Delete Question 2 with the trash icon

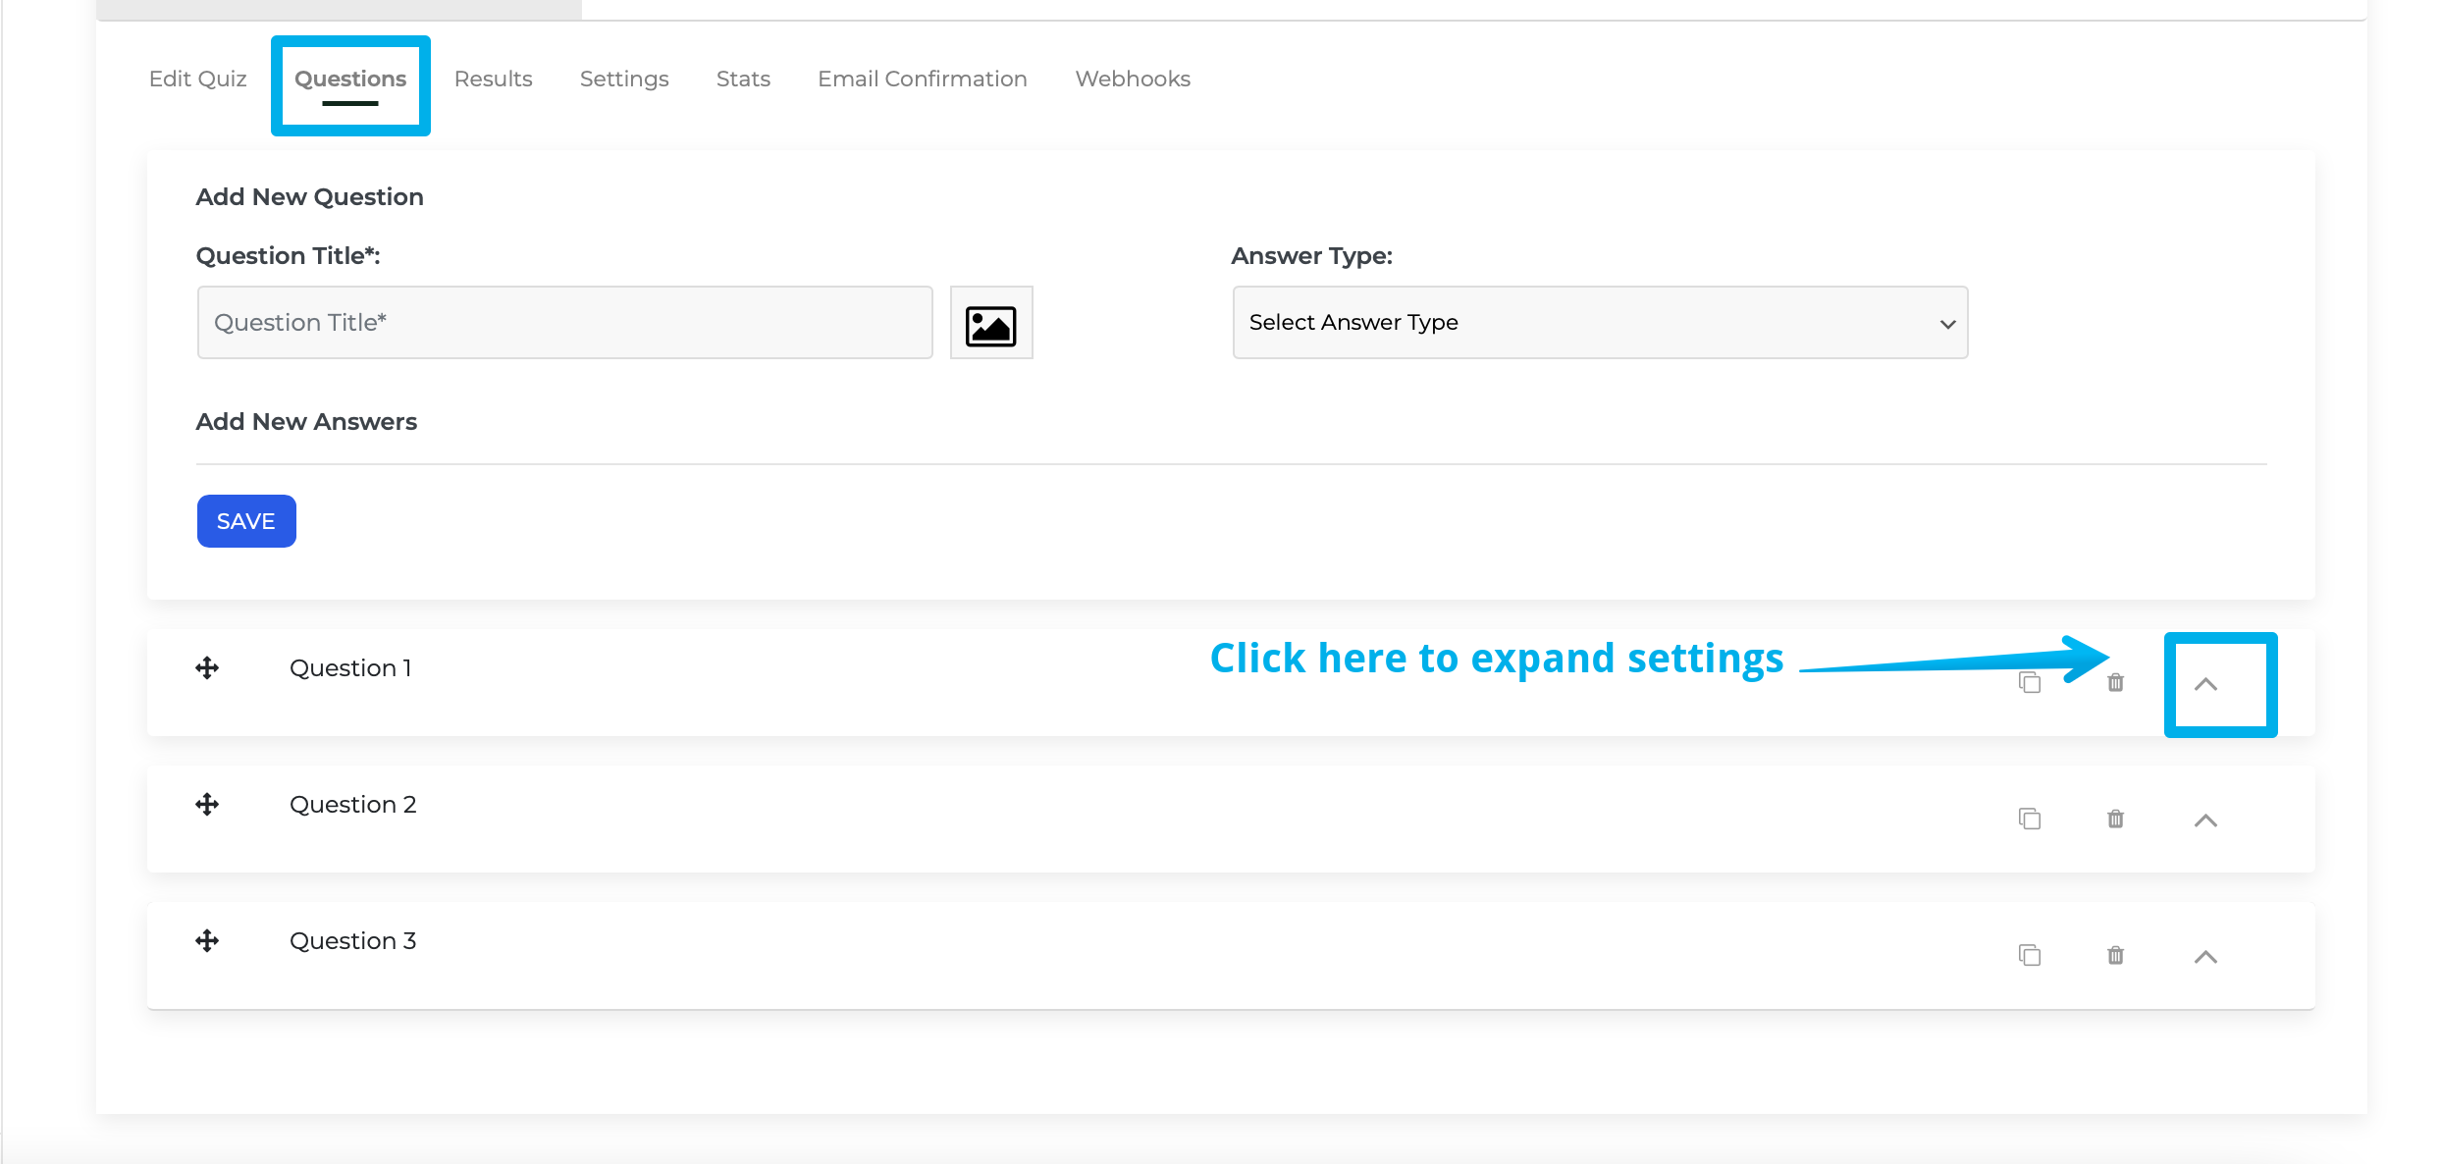pos(2115,818)
